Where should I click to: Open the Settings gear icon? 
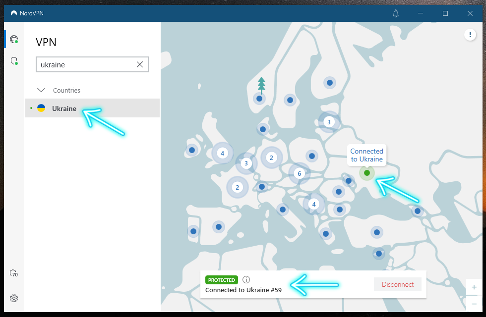[14, 298]
